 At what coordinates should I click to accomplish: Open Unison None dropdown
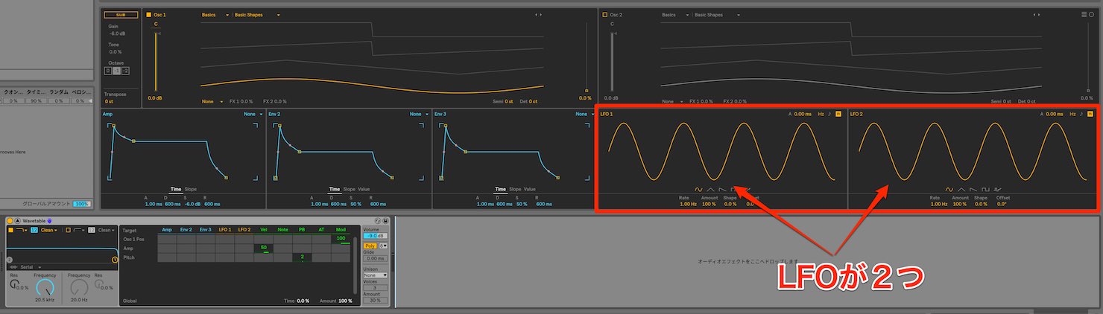375,275
